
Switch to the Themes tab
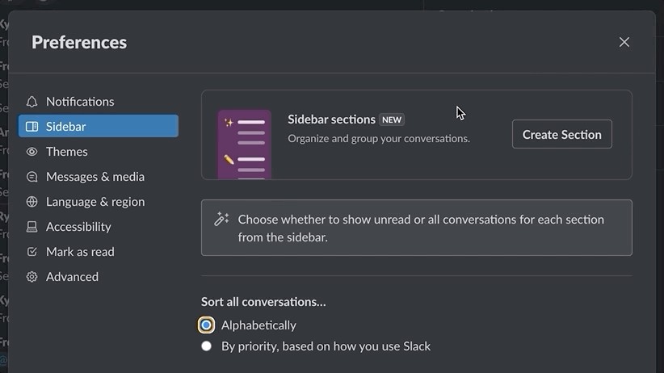click(99, 152)
